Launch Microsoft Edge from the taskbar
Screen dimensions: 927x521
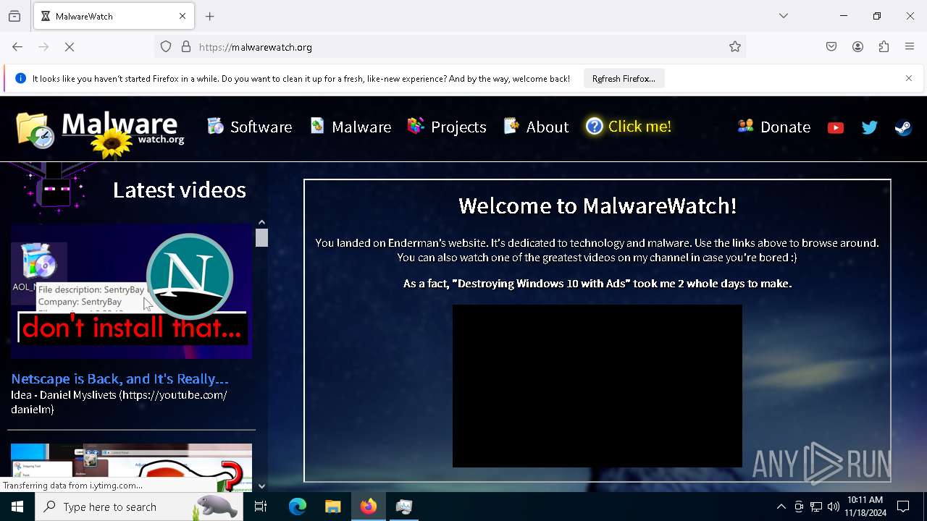298,507
